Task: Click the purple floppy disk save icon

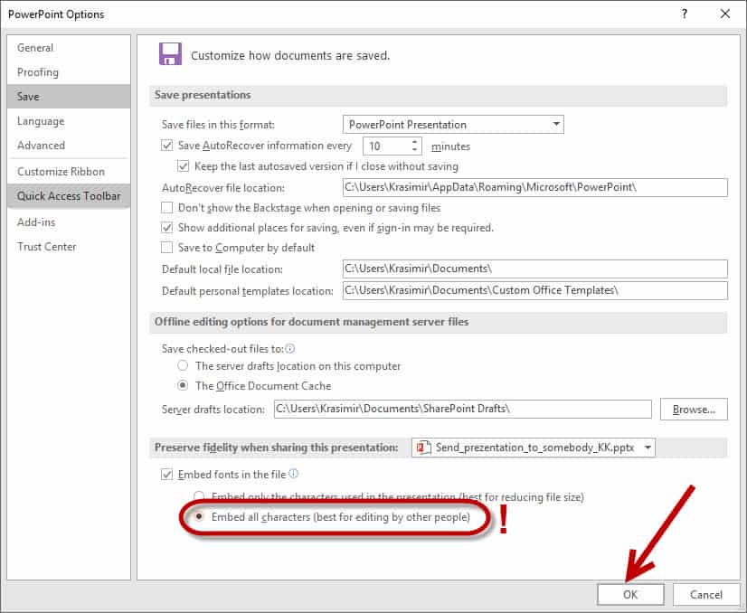Action: click(170, 54)
